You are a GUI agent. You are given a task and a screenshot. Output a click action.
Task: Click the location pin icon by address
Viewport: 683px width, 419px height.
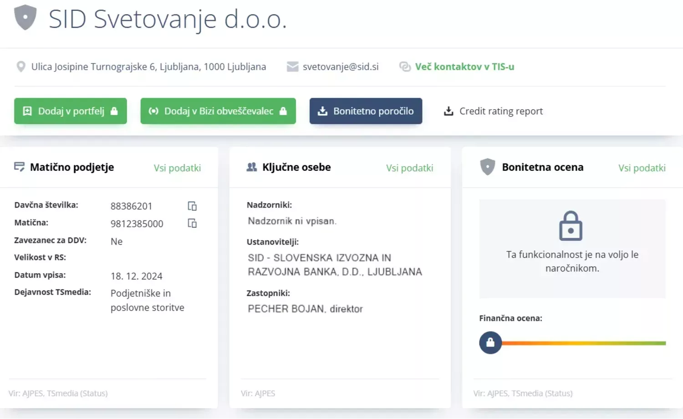coord(21,67)
